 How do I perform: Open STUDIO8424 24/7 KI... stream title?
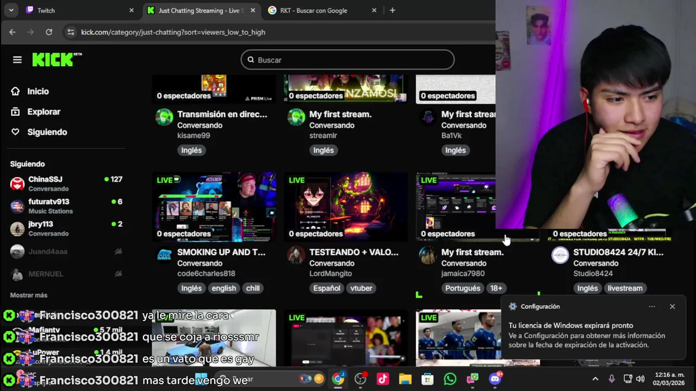(x=618, y=252)
